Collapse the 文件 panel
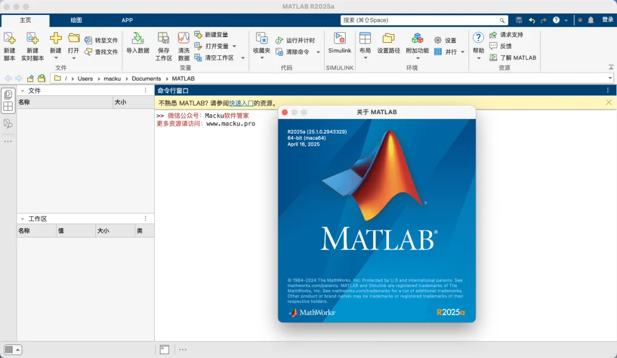The width and height of the screenshot is (617, 358). (x=22, y=91)
